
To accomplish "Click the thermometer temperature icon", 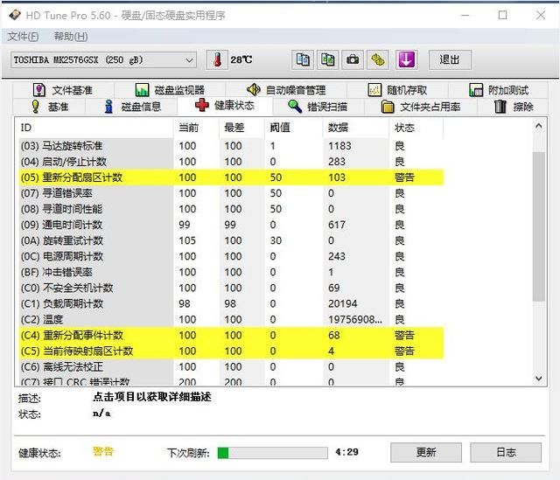I will [x=217, y=59].
